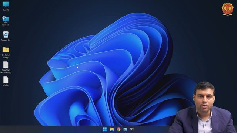The height and width of the screenshot is (133, 237).
Task: Open File Explorer from taskbar
Action: [112, 129]
